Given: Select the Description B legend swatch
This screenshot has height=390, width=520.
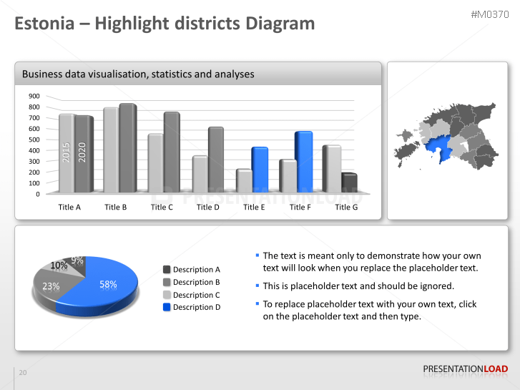Looking at the screenshot, I should tap(167, 282).
